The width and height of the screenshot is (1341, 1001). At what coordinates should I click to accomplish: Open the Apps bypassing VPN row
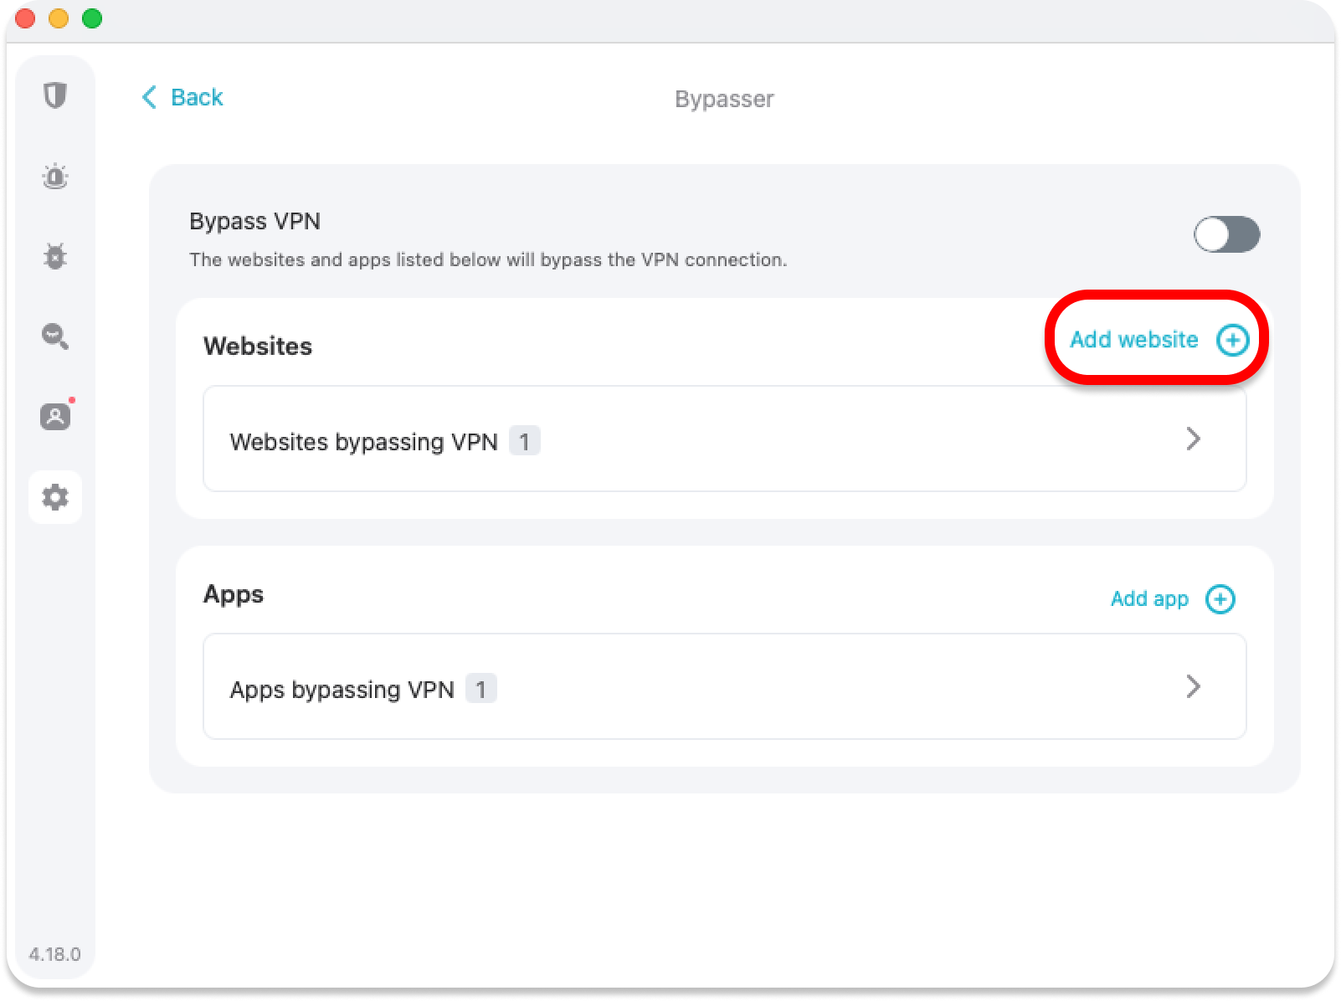[724, 687]
